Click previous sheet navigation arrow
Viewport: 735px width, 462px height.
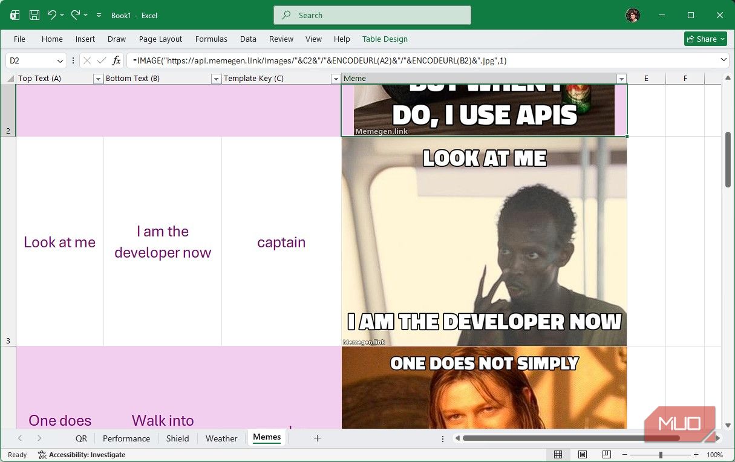click(x=20, y=438)
